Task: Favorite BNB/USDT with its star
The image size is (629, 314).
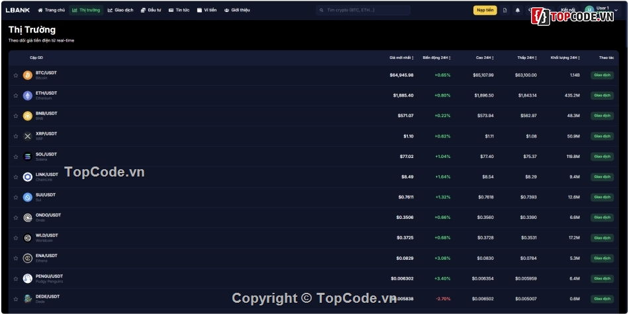Action: 16,116
